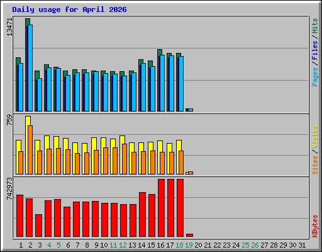Click the green day 25 axis label
This screenshot has width=322, height=252.
tap(245, 245)
